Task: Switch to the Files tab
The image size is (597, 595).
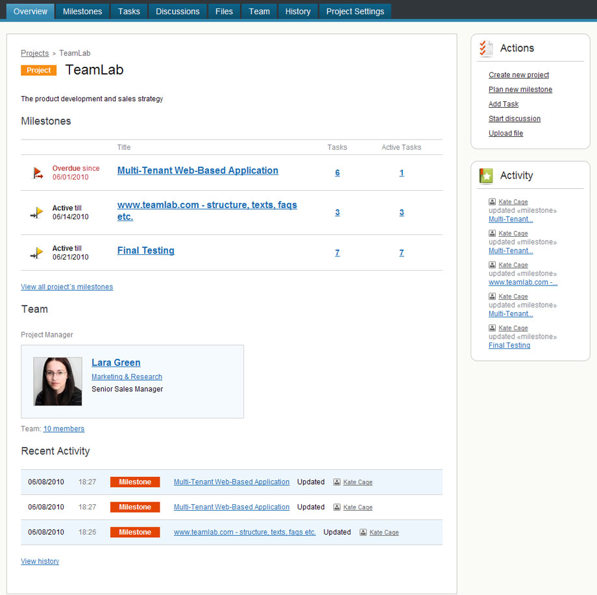Action: [x=224, y=12]
